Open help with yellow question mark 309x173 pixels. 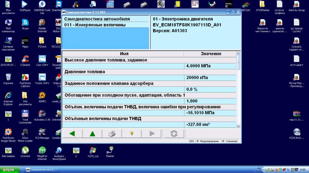point(132,134)
